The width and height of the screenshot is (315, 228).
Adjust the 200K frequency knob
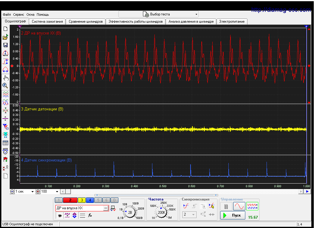point(161,212)
